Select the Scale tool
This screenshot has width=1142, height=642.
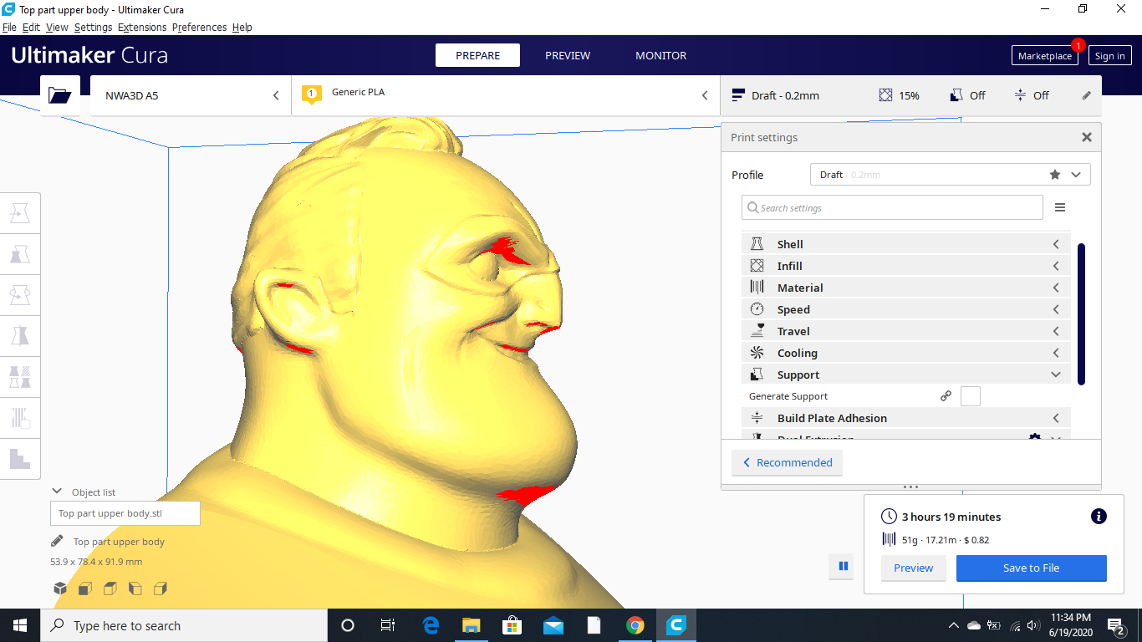point(20,254)
